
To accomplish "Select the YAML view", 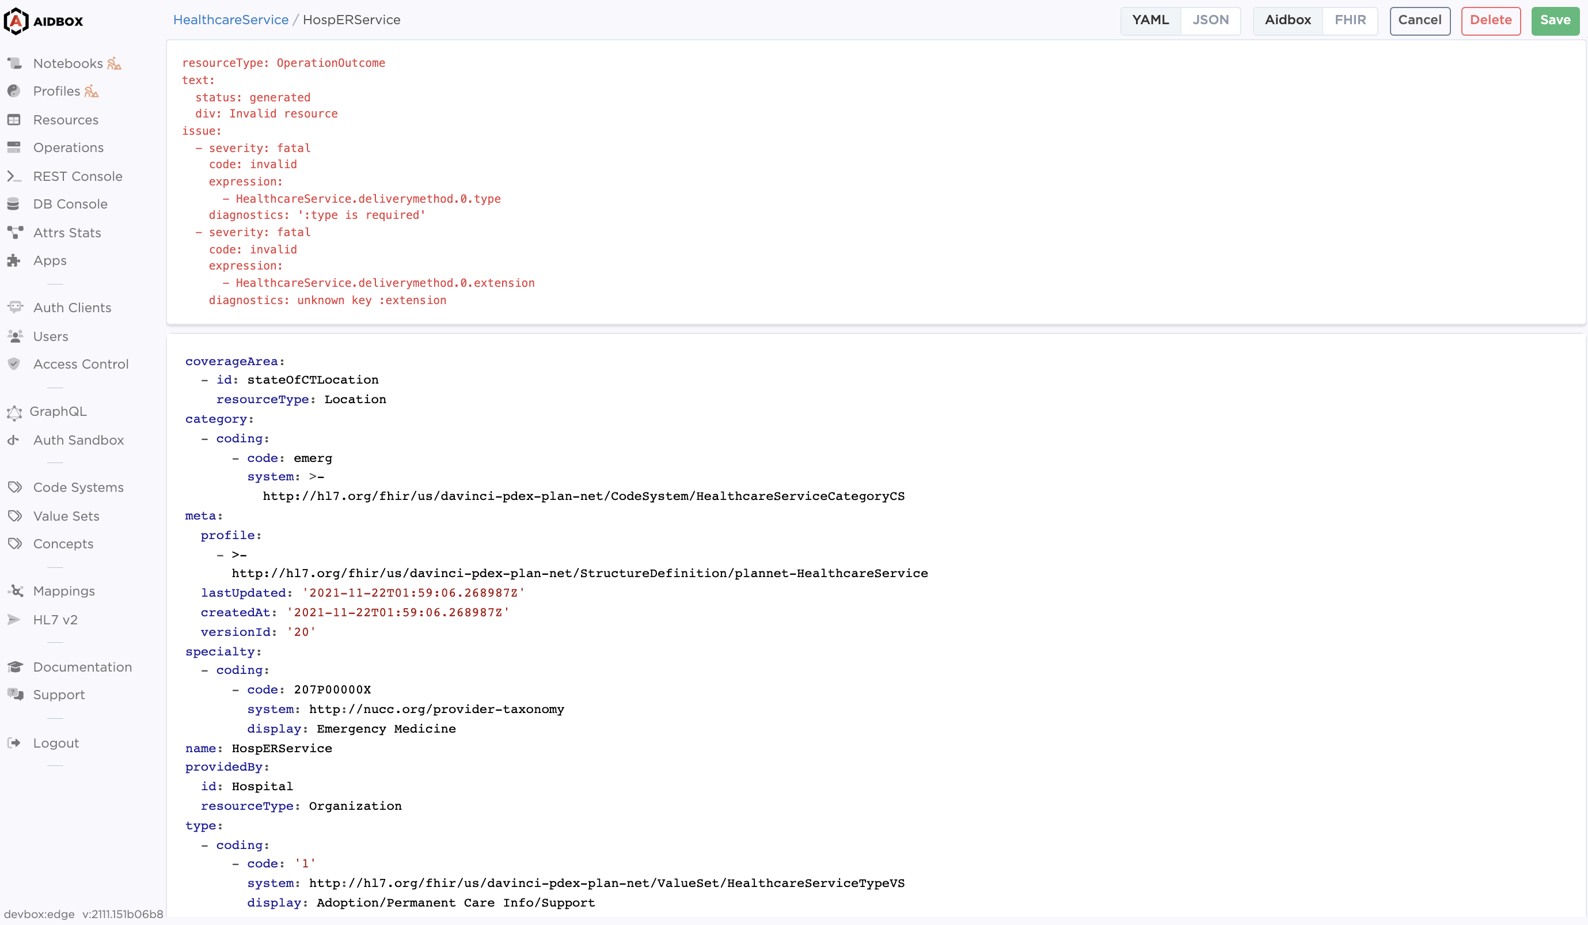I will point(1150,20).
